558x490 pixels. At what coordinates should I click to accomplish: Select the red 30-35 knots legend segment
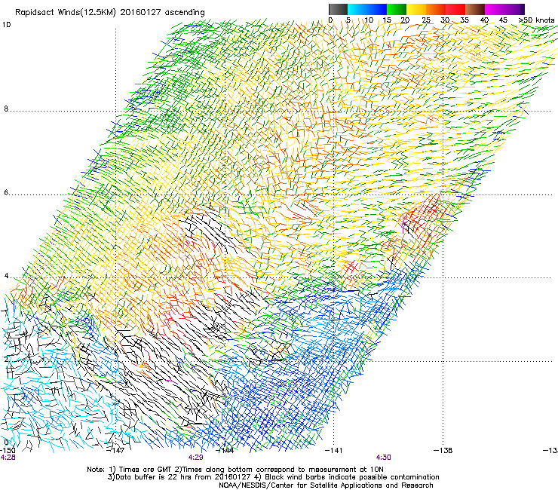(x=455, y=9)
